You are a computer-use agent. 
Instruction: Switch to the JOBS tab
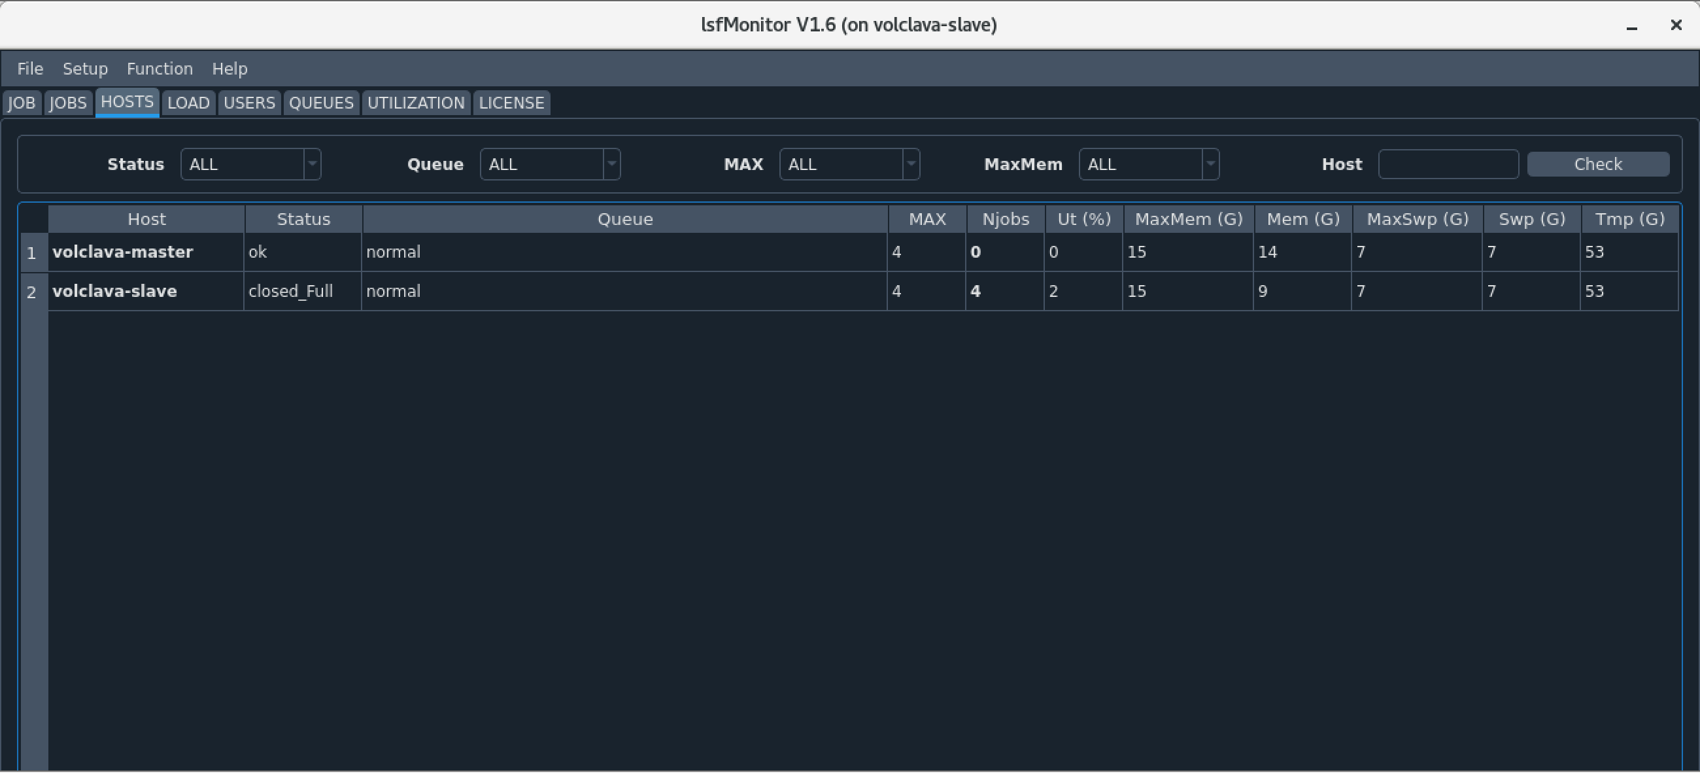click(x=68, y=103)
